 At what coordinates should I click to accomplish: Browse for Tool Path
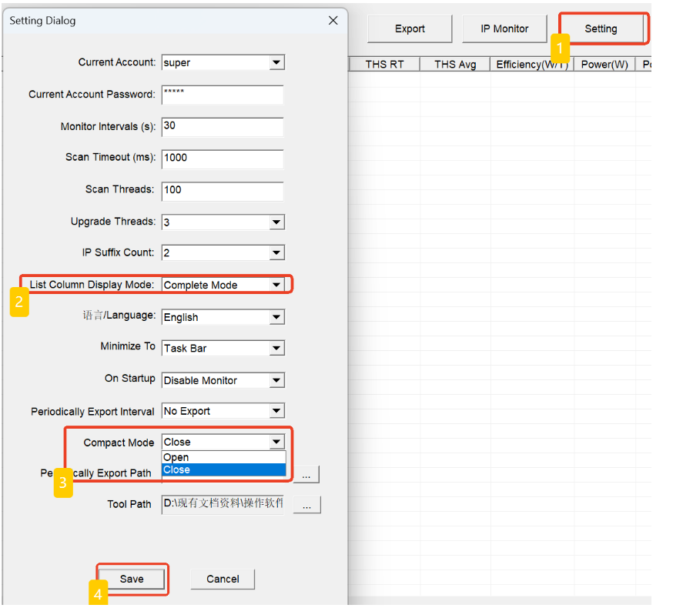click(307, 505)
